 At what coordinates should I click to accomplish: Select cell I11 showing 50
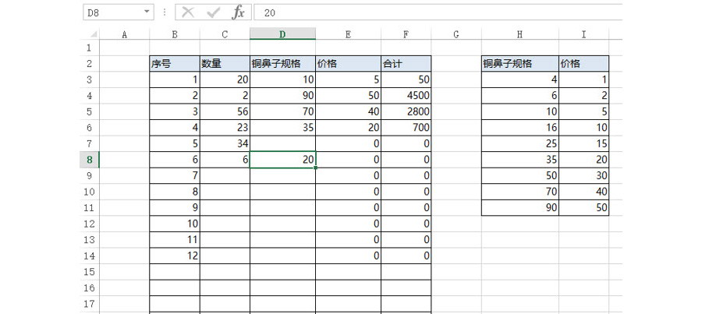pyautogui.click(x=583, y=207)
